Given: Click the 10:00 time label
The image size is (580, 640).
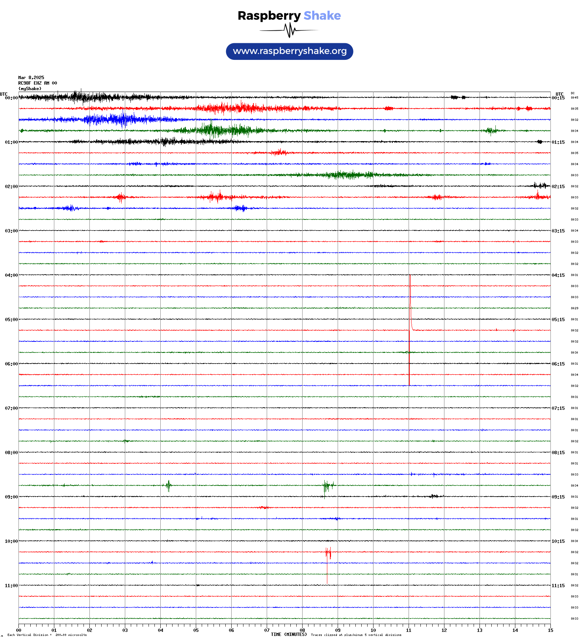Looking at the screenshot, I should click(x=11, y=541).
